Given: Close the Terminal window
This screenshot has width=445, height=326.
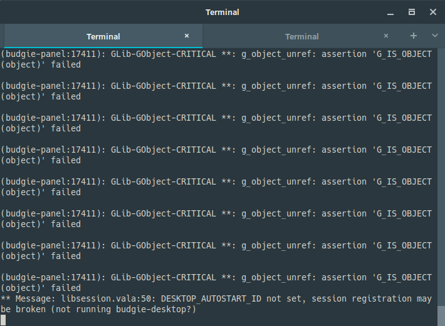Looking at the screenshot, I should 433,12.
